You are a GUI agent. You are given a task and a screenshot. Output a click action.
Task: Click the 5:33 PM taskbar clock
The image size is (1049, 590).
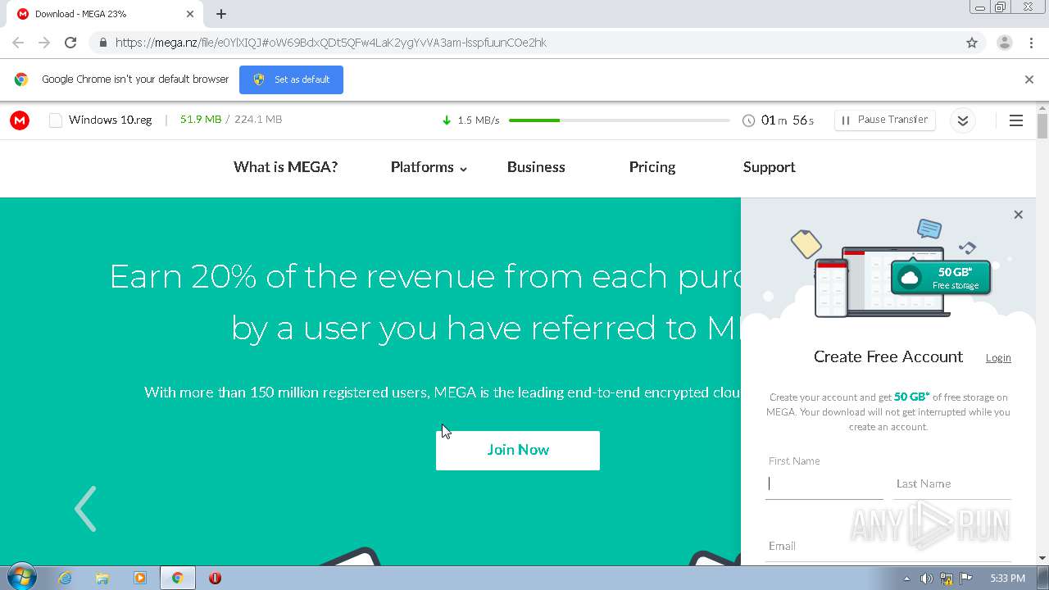tap(1007, 579)
